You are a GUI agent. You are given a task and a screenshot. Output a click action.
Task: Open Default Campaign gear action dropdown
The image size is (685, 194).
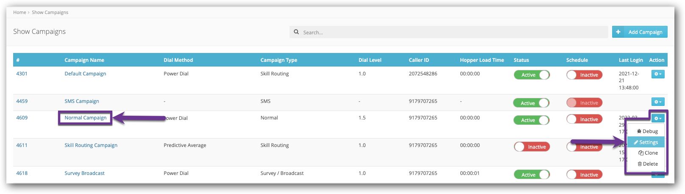657,74
